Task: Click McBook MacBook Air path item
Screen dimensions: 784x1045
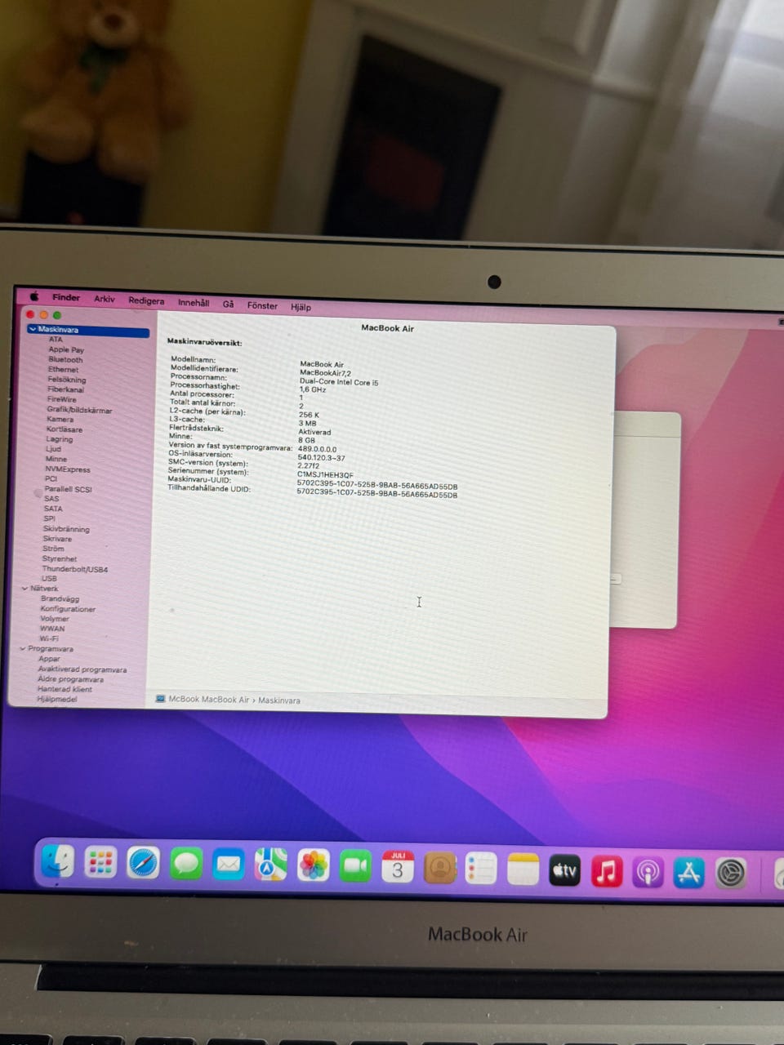Action: pyautogui.click(x=202, y=700)
